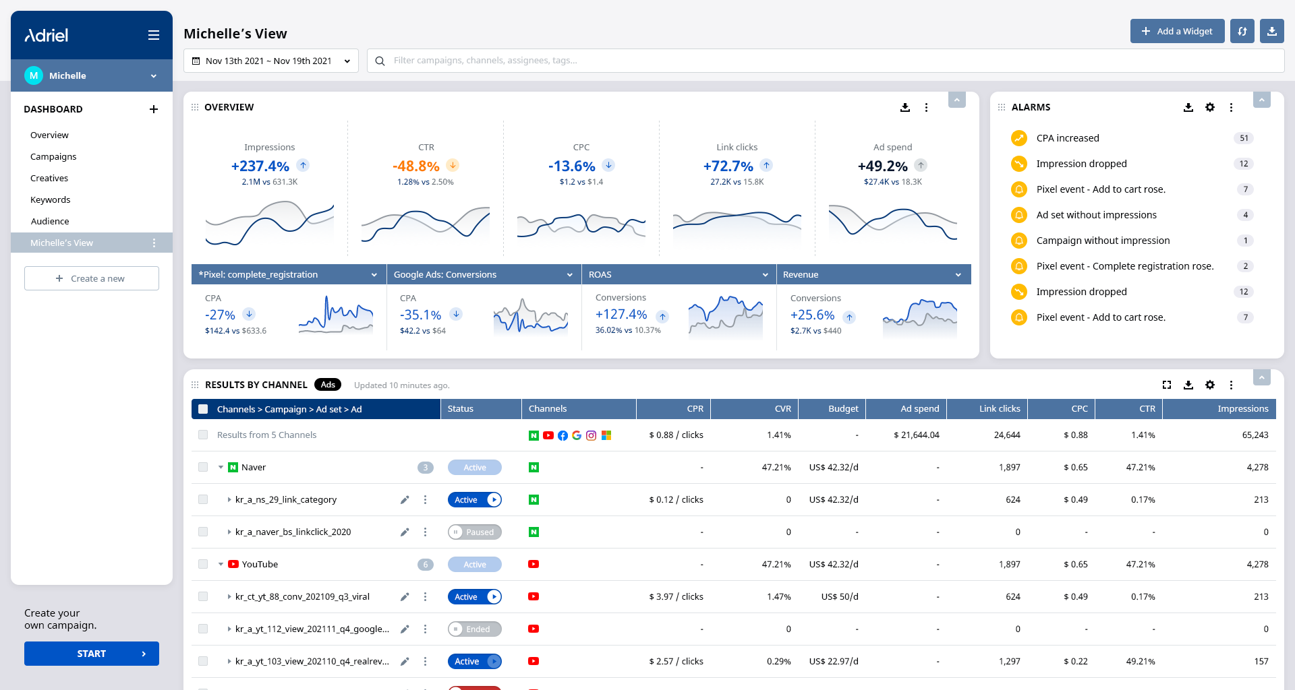
Task: Toggle Active switch for kr_a_ns_29_link_category
Action: [475, 500]
